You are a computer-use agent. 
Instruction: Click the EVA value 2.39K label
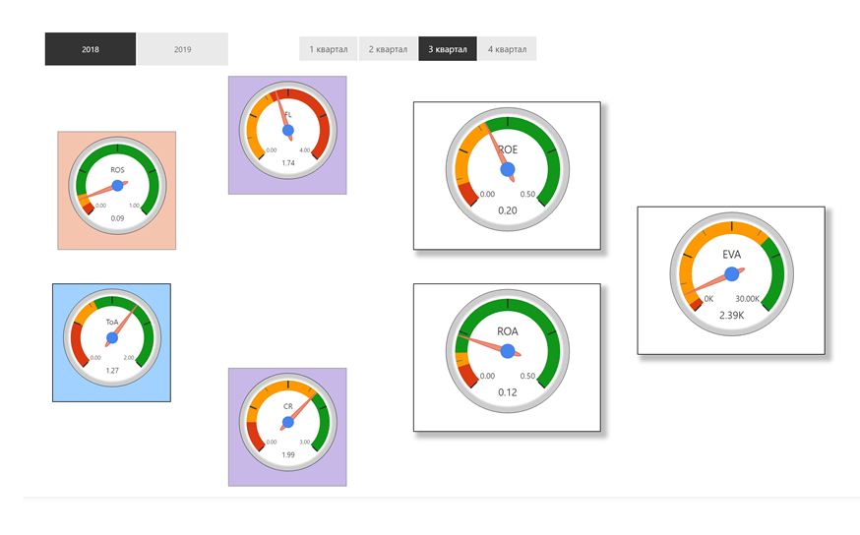(x=731, y=316)
